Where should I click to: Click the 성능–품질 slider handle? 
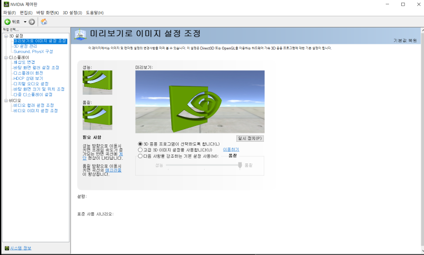(x=240, y=165)
